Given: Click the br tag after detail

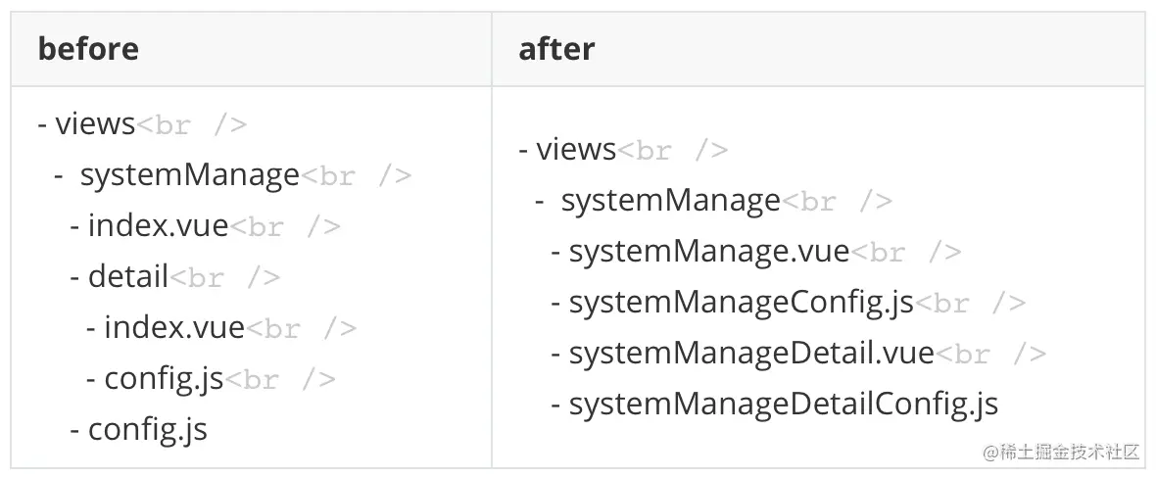Looking at the screenshot, I should point(225,278).
